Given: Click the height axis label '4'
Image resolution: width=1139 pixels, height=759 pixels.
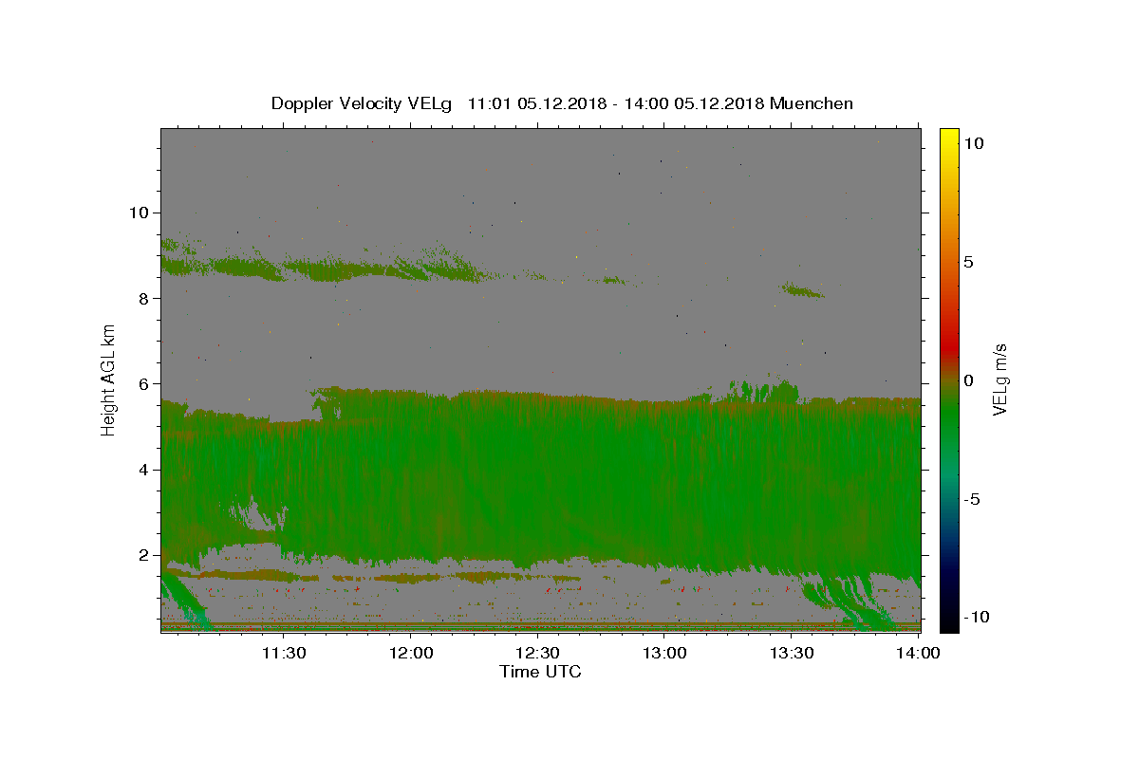Looking at the screenshot, I should pyautogui.click(x=145, y=469).
